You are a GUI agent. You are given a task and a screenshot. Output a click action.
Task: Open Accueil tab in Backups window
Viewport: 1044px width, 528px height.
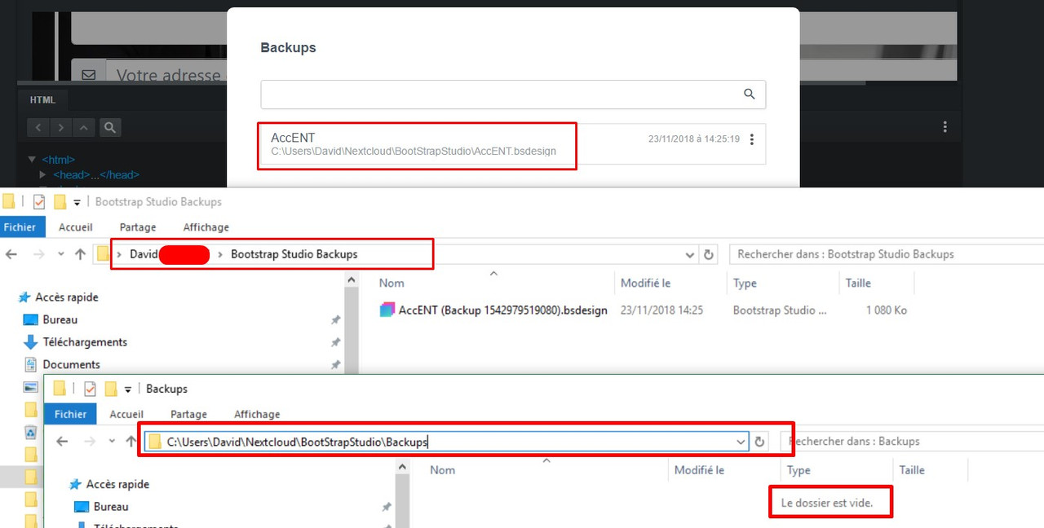tap(126, 414)
